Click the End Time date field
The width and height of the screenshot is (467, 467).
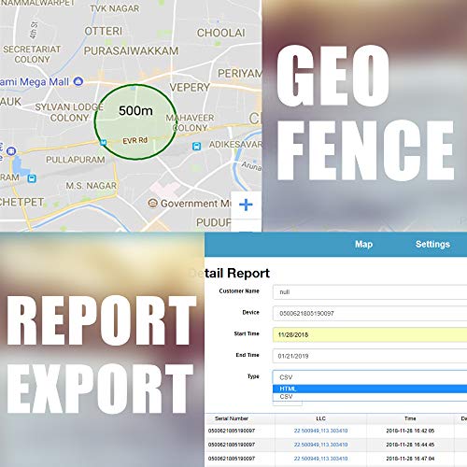click(370, 356)
